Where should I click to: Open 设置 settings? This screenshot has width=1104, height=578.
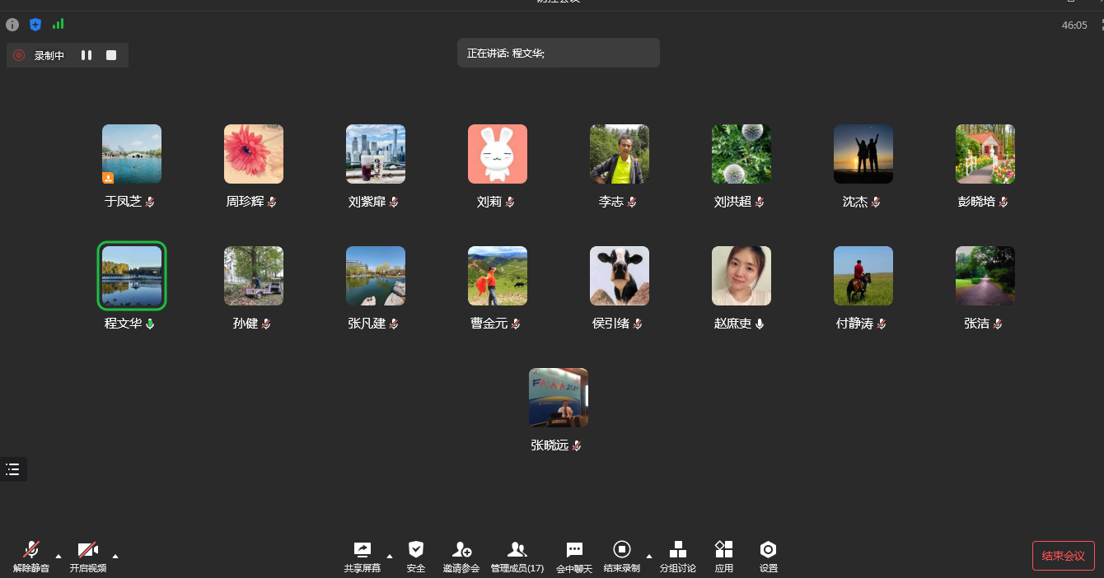pos(768,556)
